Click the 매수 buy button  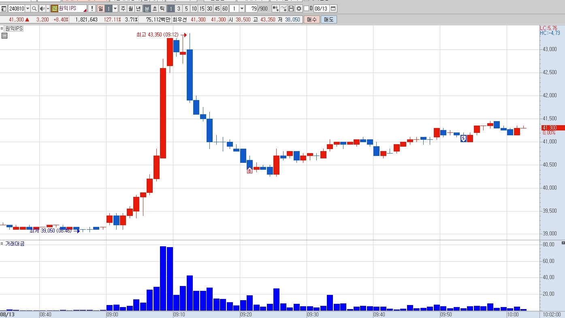[x=312, y=19]
